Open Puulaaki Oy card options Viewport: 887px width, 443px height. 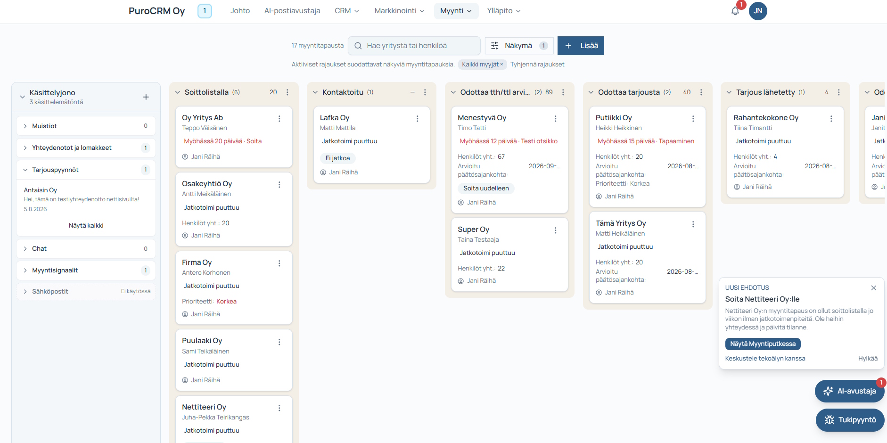(279, 342)
